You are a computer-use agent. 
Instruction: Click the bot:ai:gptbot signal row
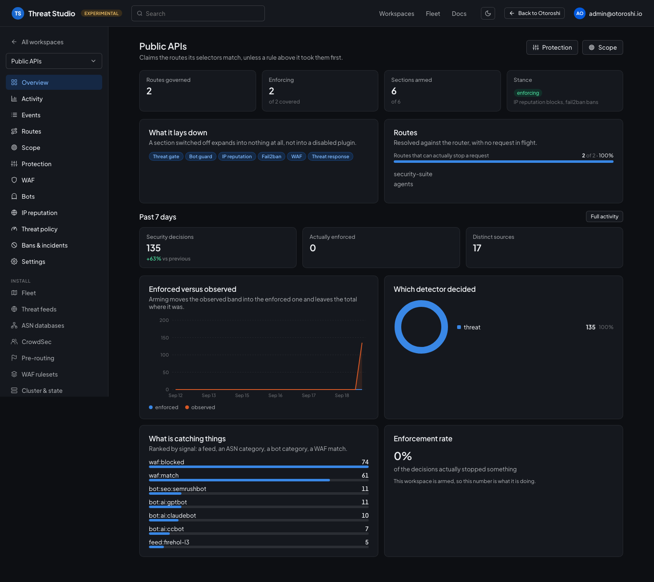click(259, 504)
